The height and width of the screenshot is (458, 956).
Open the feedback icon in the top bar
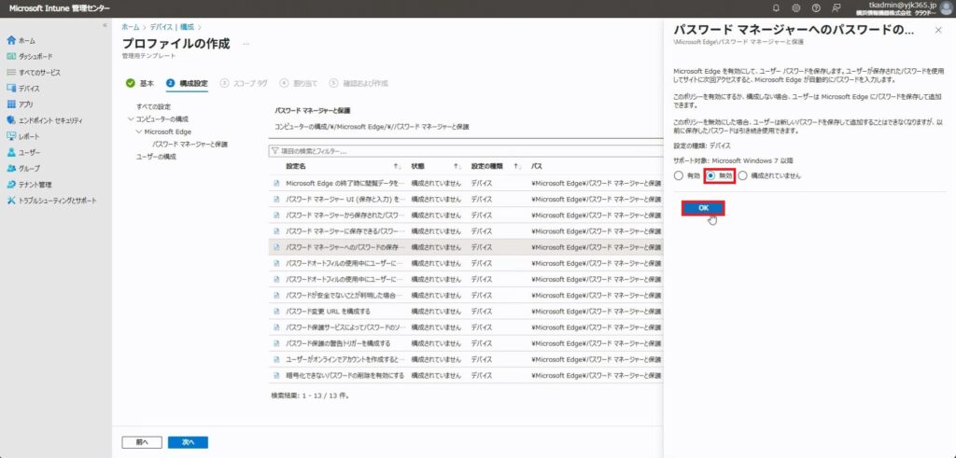836,7
